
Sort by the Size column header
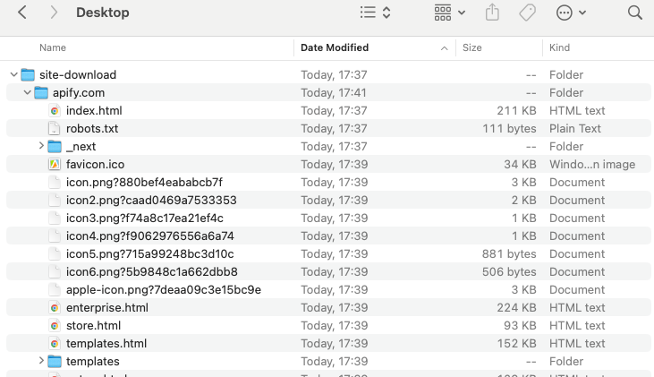click(x=471, y=47)
